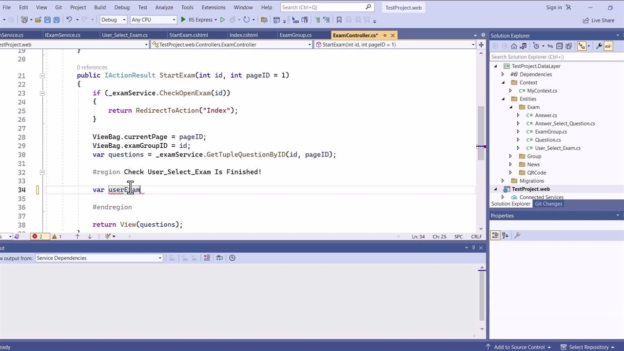Open 'Show output from' Service Dependencies dropdown
Viewport: 624px width, 351px height.
pos(99,258)
